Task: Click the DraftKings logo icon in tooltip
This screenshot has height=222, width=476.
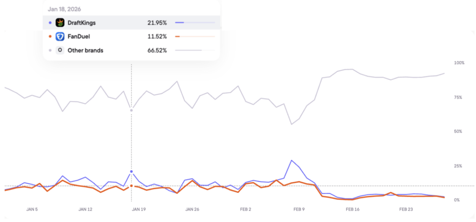Action: [60, 22]
